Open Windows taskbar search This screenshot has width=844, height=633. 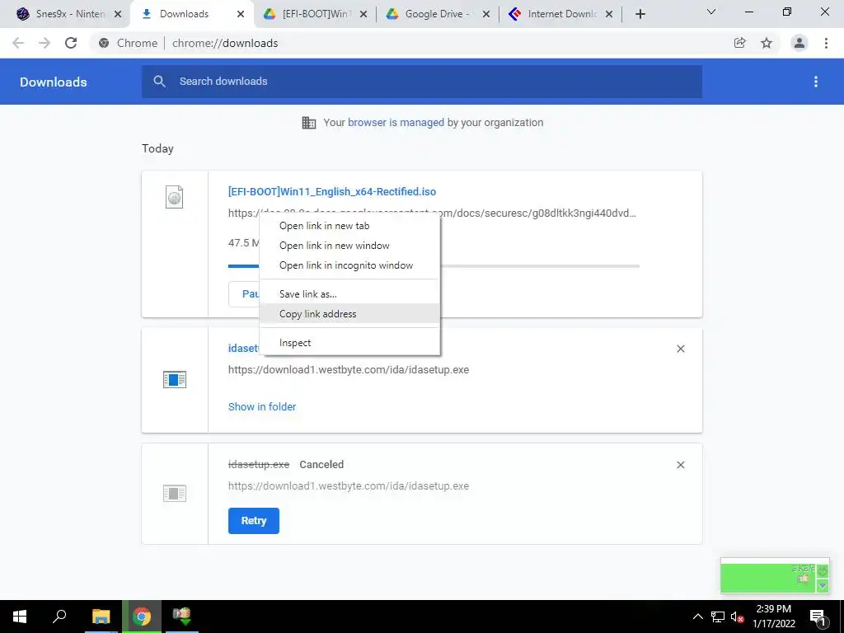tap(59, 617)
